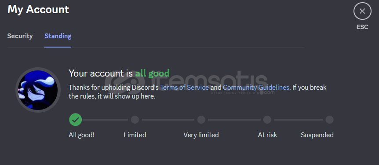This screenshot has width=379, height=165.
Task: Open the Terms of Service link
Action: tap(184, 87)
